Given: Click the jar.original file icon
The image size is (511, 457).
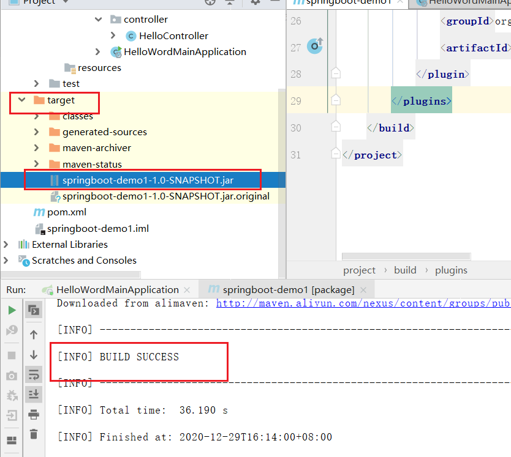Looking at the screenshot, I should coord(55,196).
